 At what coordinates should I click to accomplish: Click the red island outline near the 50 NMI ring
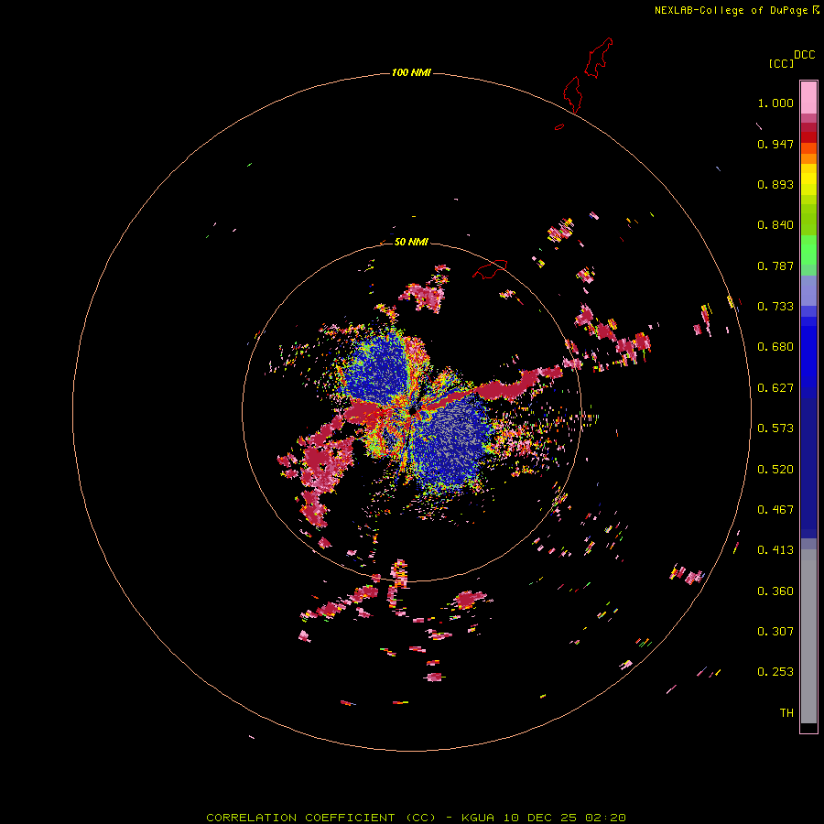(x=490, y=269)
